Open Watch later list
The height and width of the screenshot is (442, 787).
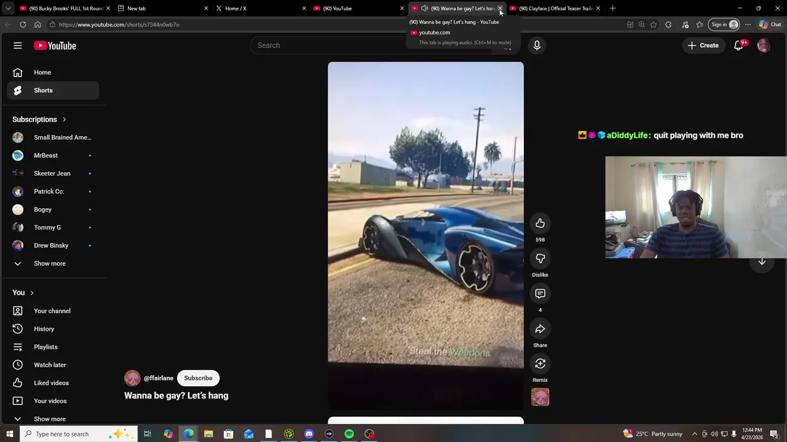point(53,365)
